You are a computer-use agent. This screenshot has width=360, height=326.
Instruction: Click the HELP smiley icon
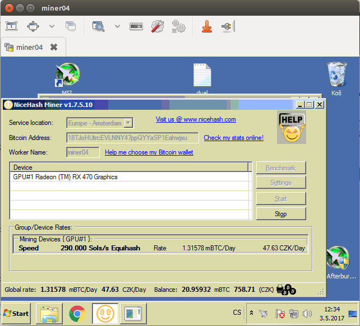click(x=292, y=127)
